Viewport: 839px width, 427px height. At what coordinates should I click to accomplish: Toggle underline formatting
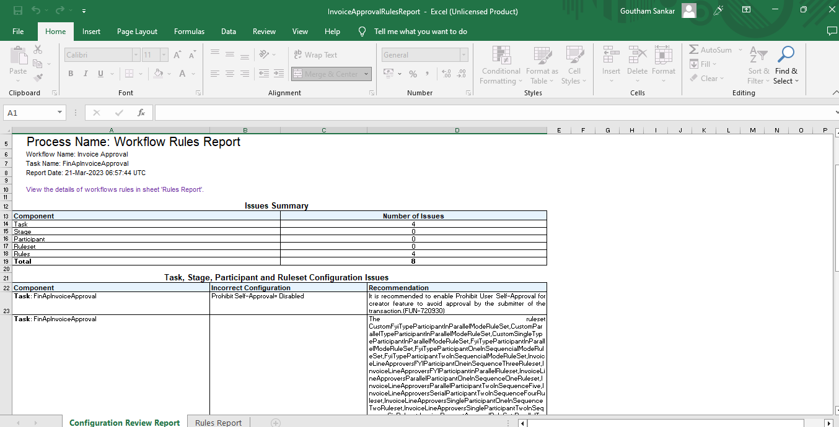coord(99,73)
